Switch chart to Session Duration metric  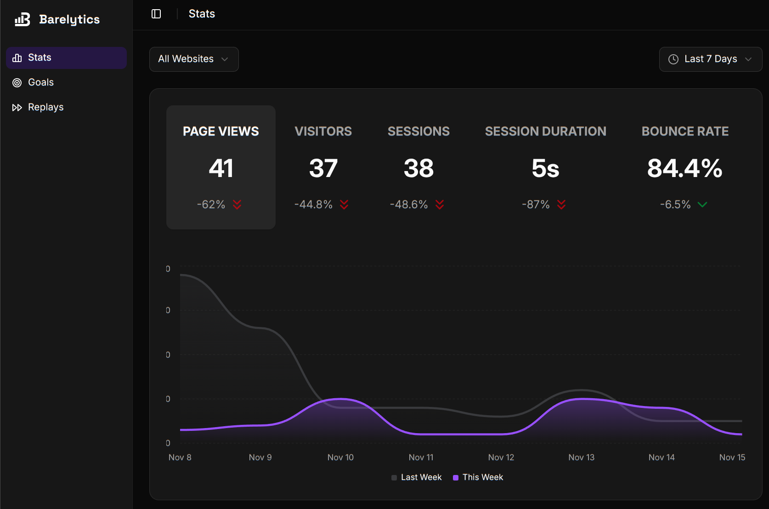point(545,167)
